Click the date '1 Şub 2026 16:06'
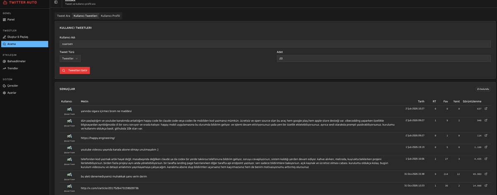497x195 pixels. pyautogui.click(x=415, y=159)
